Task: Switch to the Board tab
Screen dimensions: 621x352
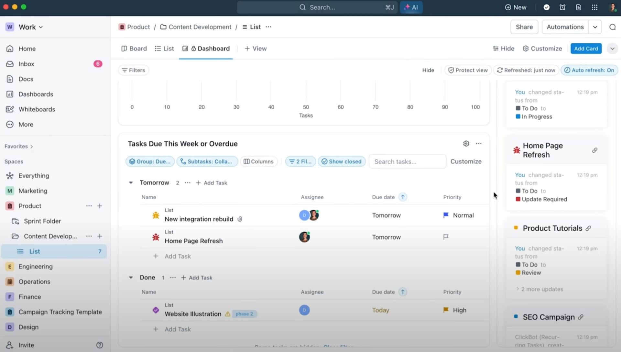Action: 134,49
